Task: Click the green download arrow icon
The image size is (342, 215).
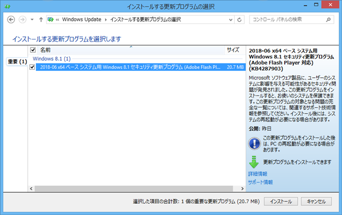Action: (254, 162)
